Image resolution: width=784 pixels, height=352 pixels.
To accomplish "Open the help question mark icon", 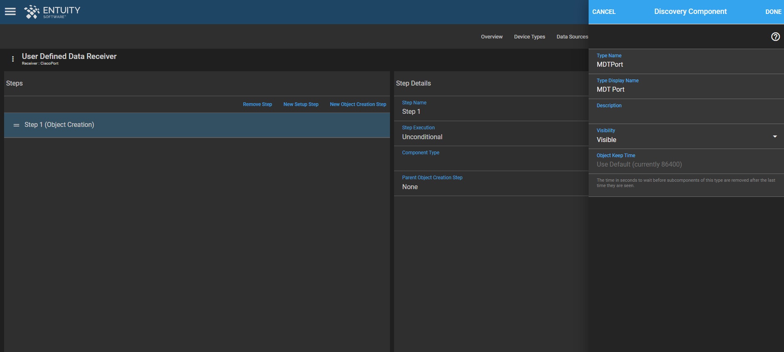I will click(775, 36).
